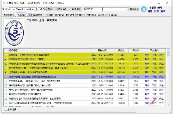The image size is (173, 114).
Task: Check the 5分钟秒学会 video row checkbox
Action: [6, 98]
